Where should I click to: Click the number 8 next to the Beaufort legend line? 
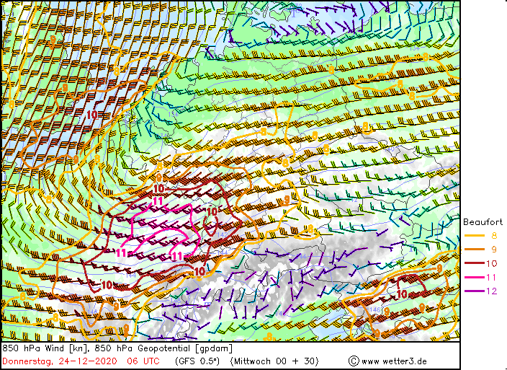click(493, 235)
